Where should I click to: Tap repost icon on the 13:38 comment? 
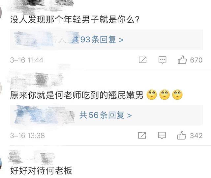[x=142, y=135]
